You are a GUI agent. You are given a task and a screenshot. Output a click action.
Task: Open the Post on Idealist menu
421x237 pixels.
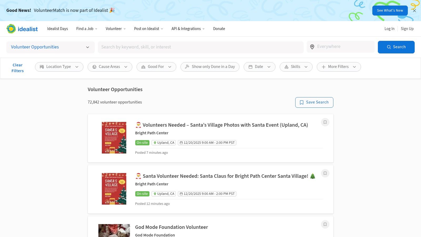coord(148,29)
